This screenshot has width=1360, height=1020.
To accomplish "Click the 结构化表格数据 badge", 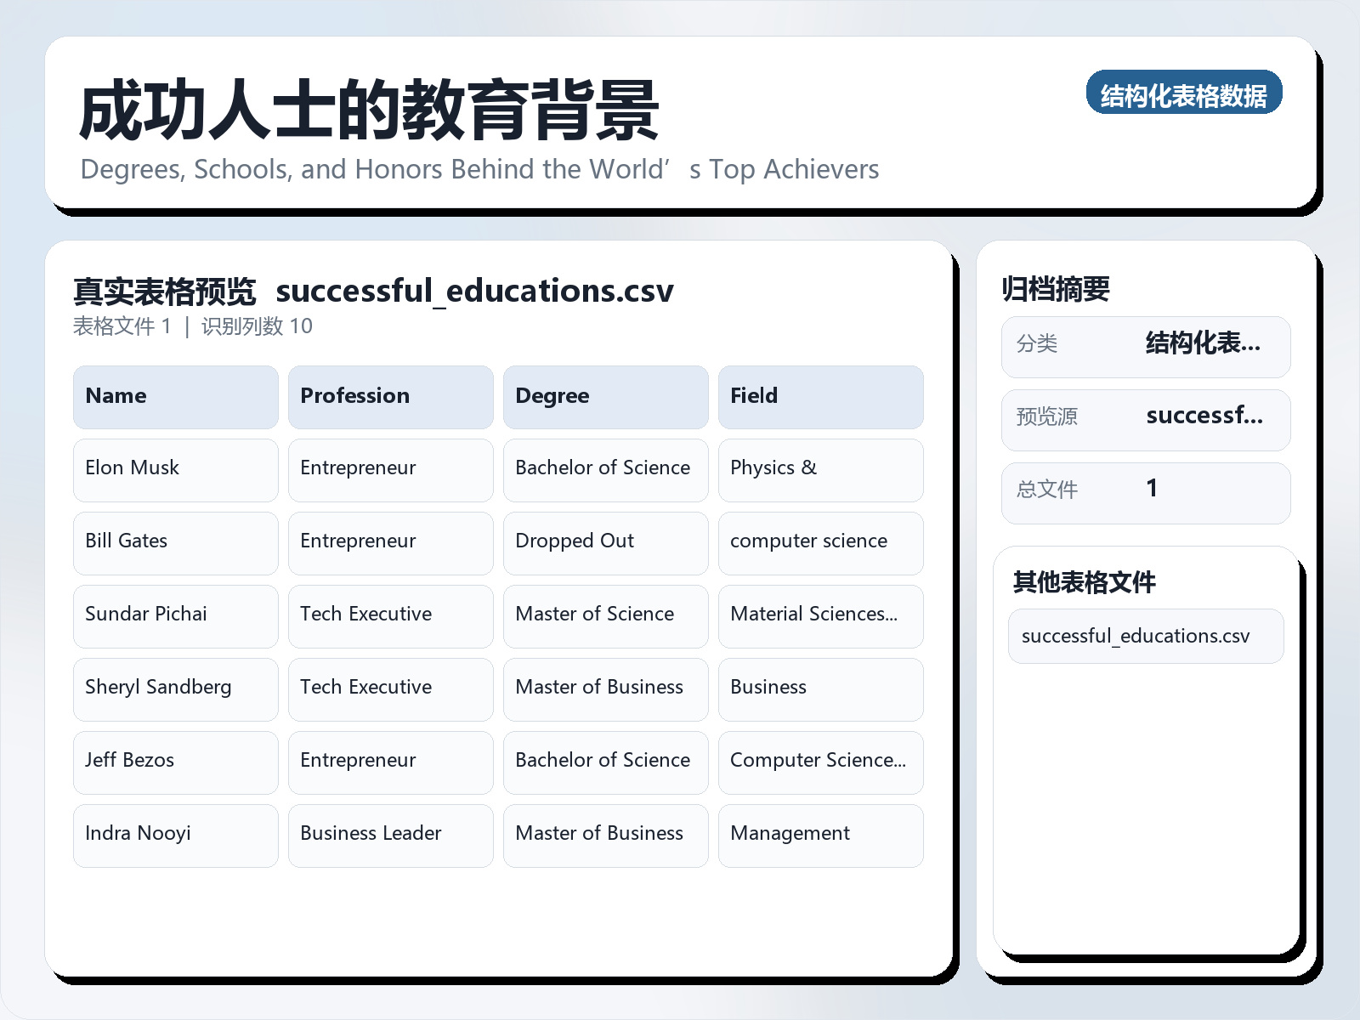I will [1184, 93].
